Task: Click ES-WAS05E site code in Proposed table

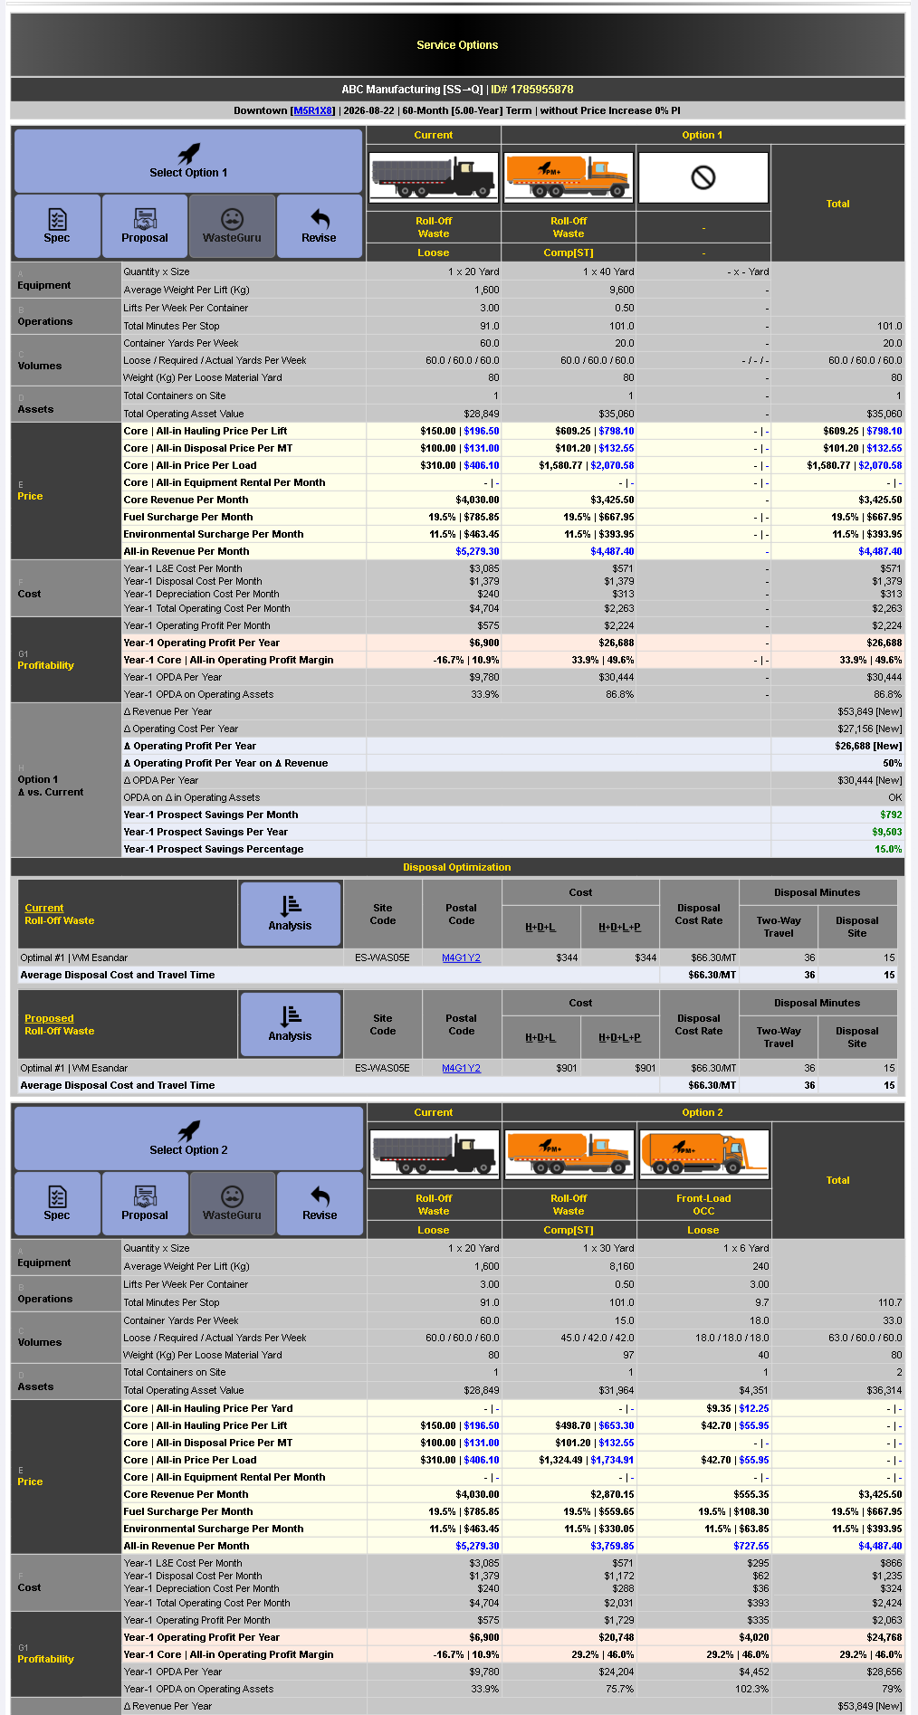Action: coord(382,1068)
